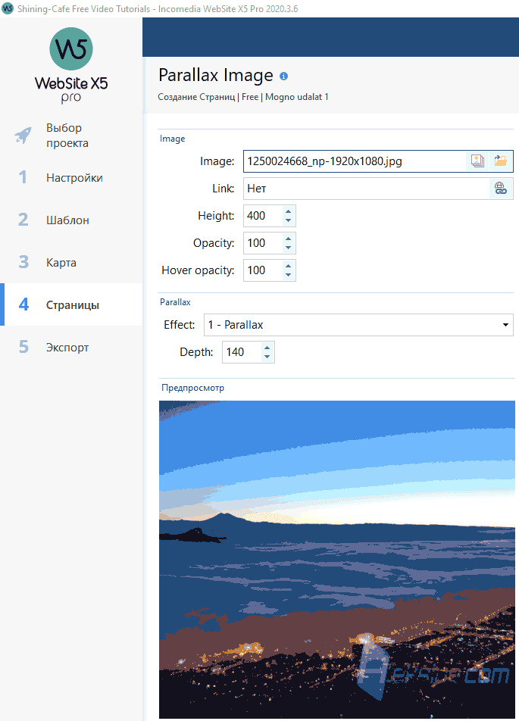Decrease the Depth value
The width and height of the screenshot is (519, 721).
[267, 357]
